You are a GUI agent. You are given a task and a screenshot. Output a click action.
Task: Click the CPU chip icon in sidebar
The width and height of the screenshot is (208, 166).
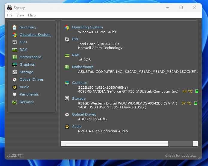tap(15, 42)
